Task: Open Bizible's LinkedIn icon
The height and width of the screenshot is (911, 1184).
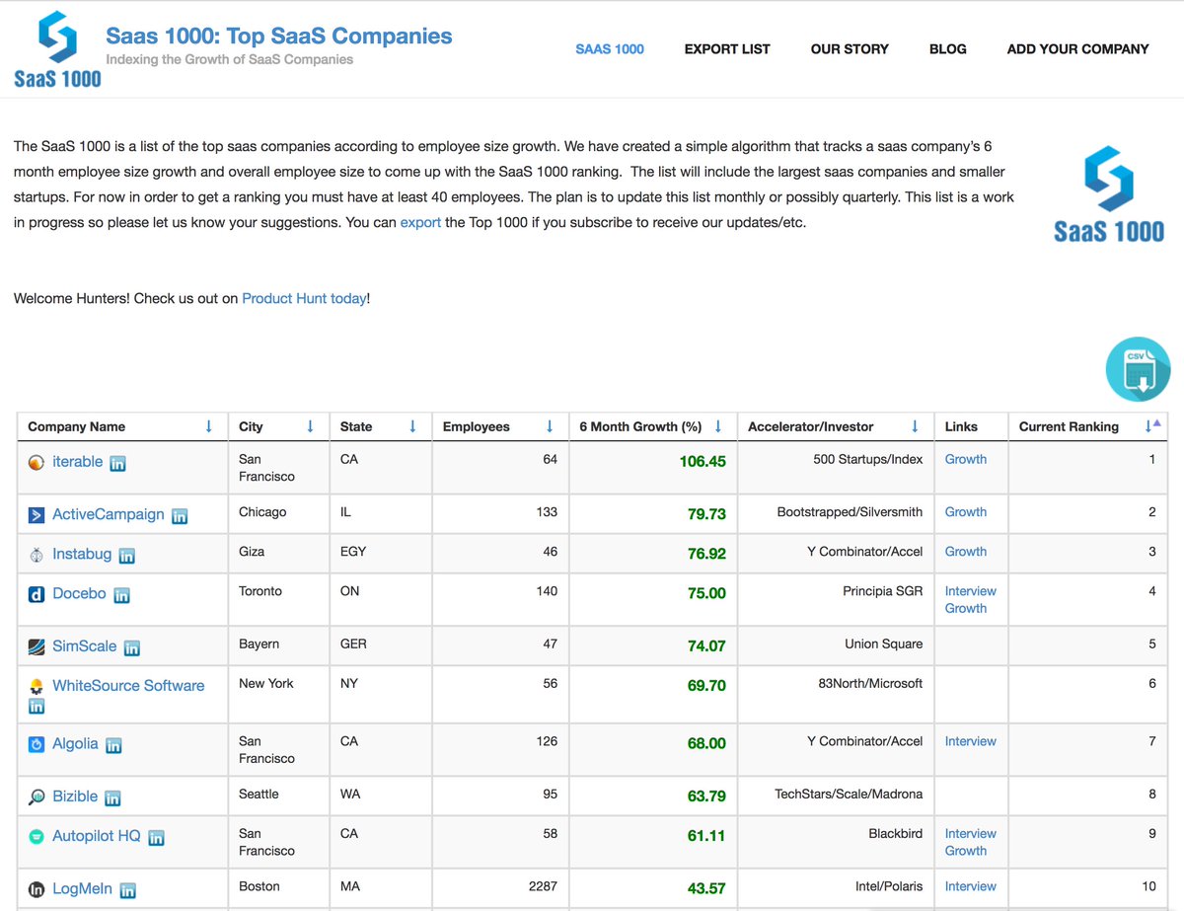Action: coord(112,798)
